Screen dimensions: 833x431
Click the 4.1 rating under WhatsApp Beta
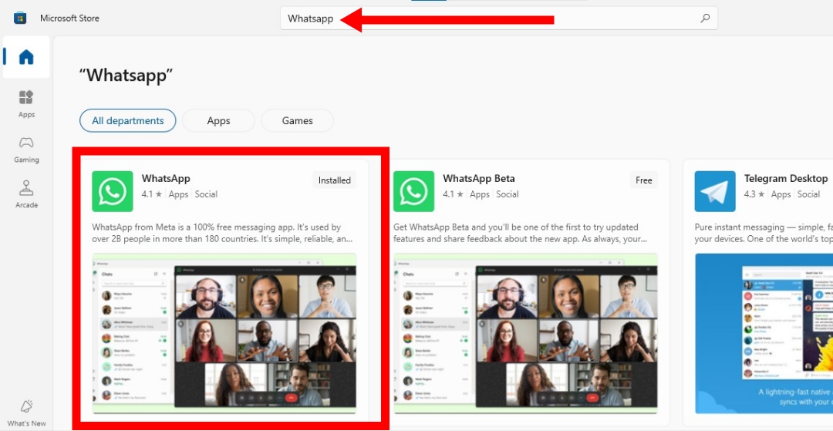point(452,194)
